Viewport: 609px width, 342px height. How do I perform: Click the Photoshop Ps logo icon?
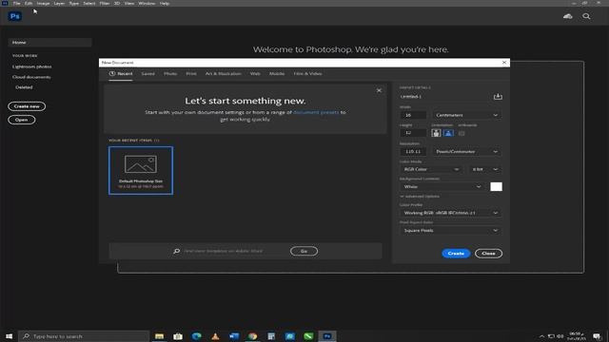(x=15, y=16)
